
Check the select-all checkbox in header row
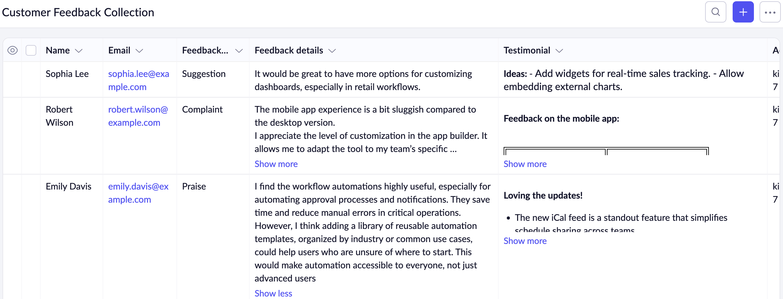pos(31,50)
